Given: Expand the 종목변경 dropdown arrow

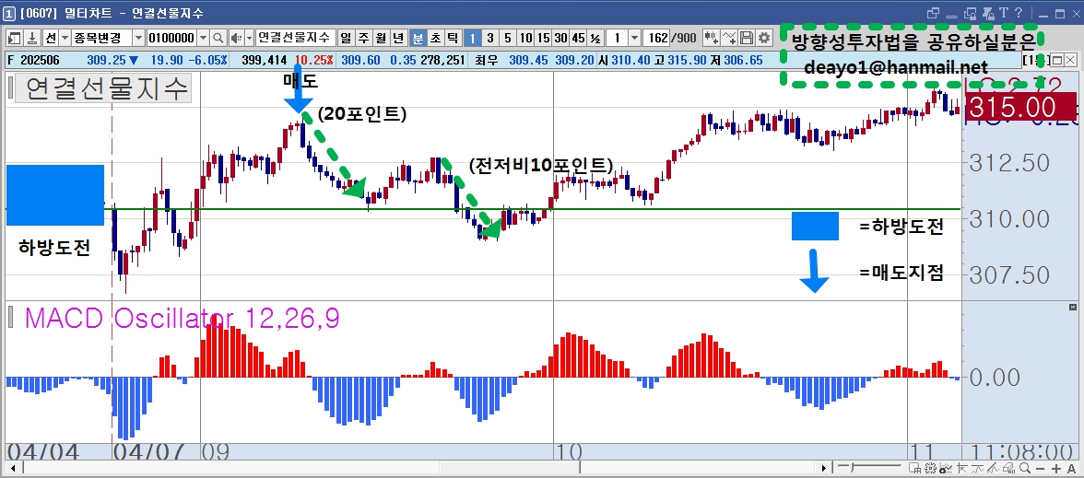Looking at the screenshot, I should point(138,37).
